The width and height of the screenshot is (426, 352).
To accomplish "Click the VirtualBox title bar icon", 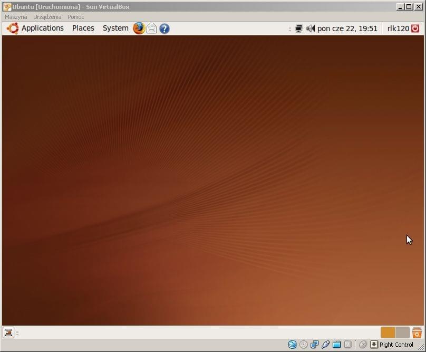I will tap(7, 7).
